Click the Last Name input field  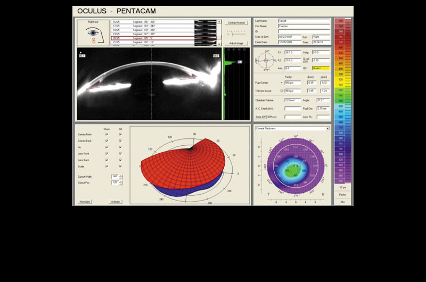(x=304, y=21)
